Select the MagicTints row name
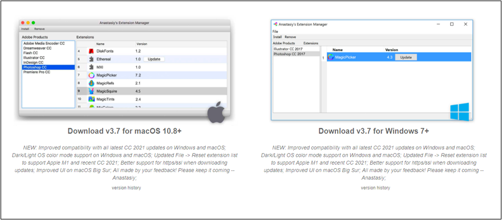The height and width of the screenshot is (220, 502). coord(106,99)
